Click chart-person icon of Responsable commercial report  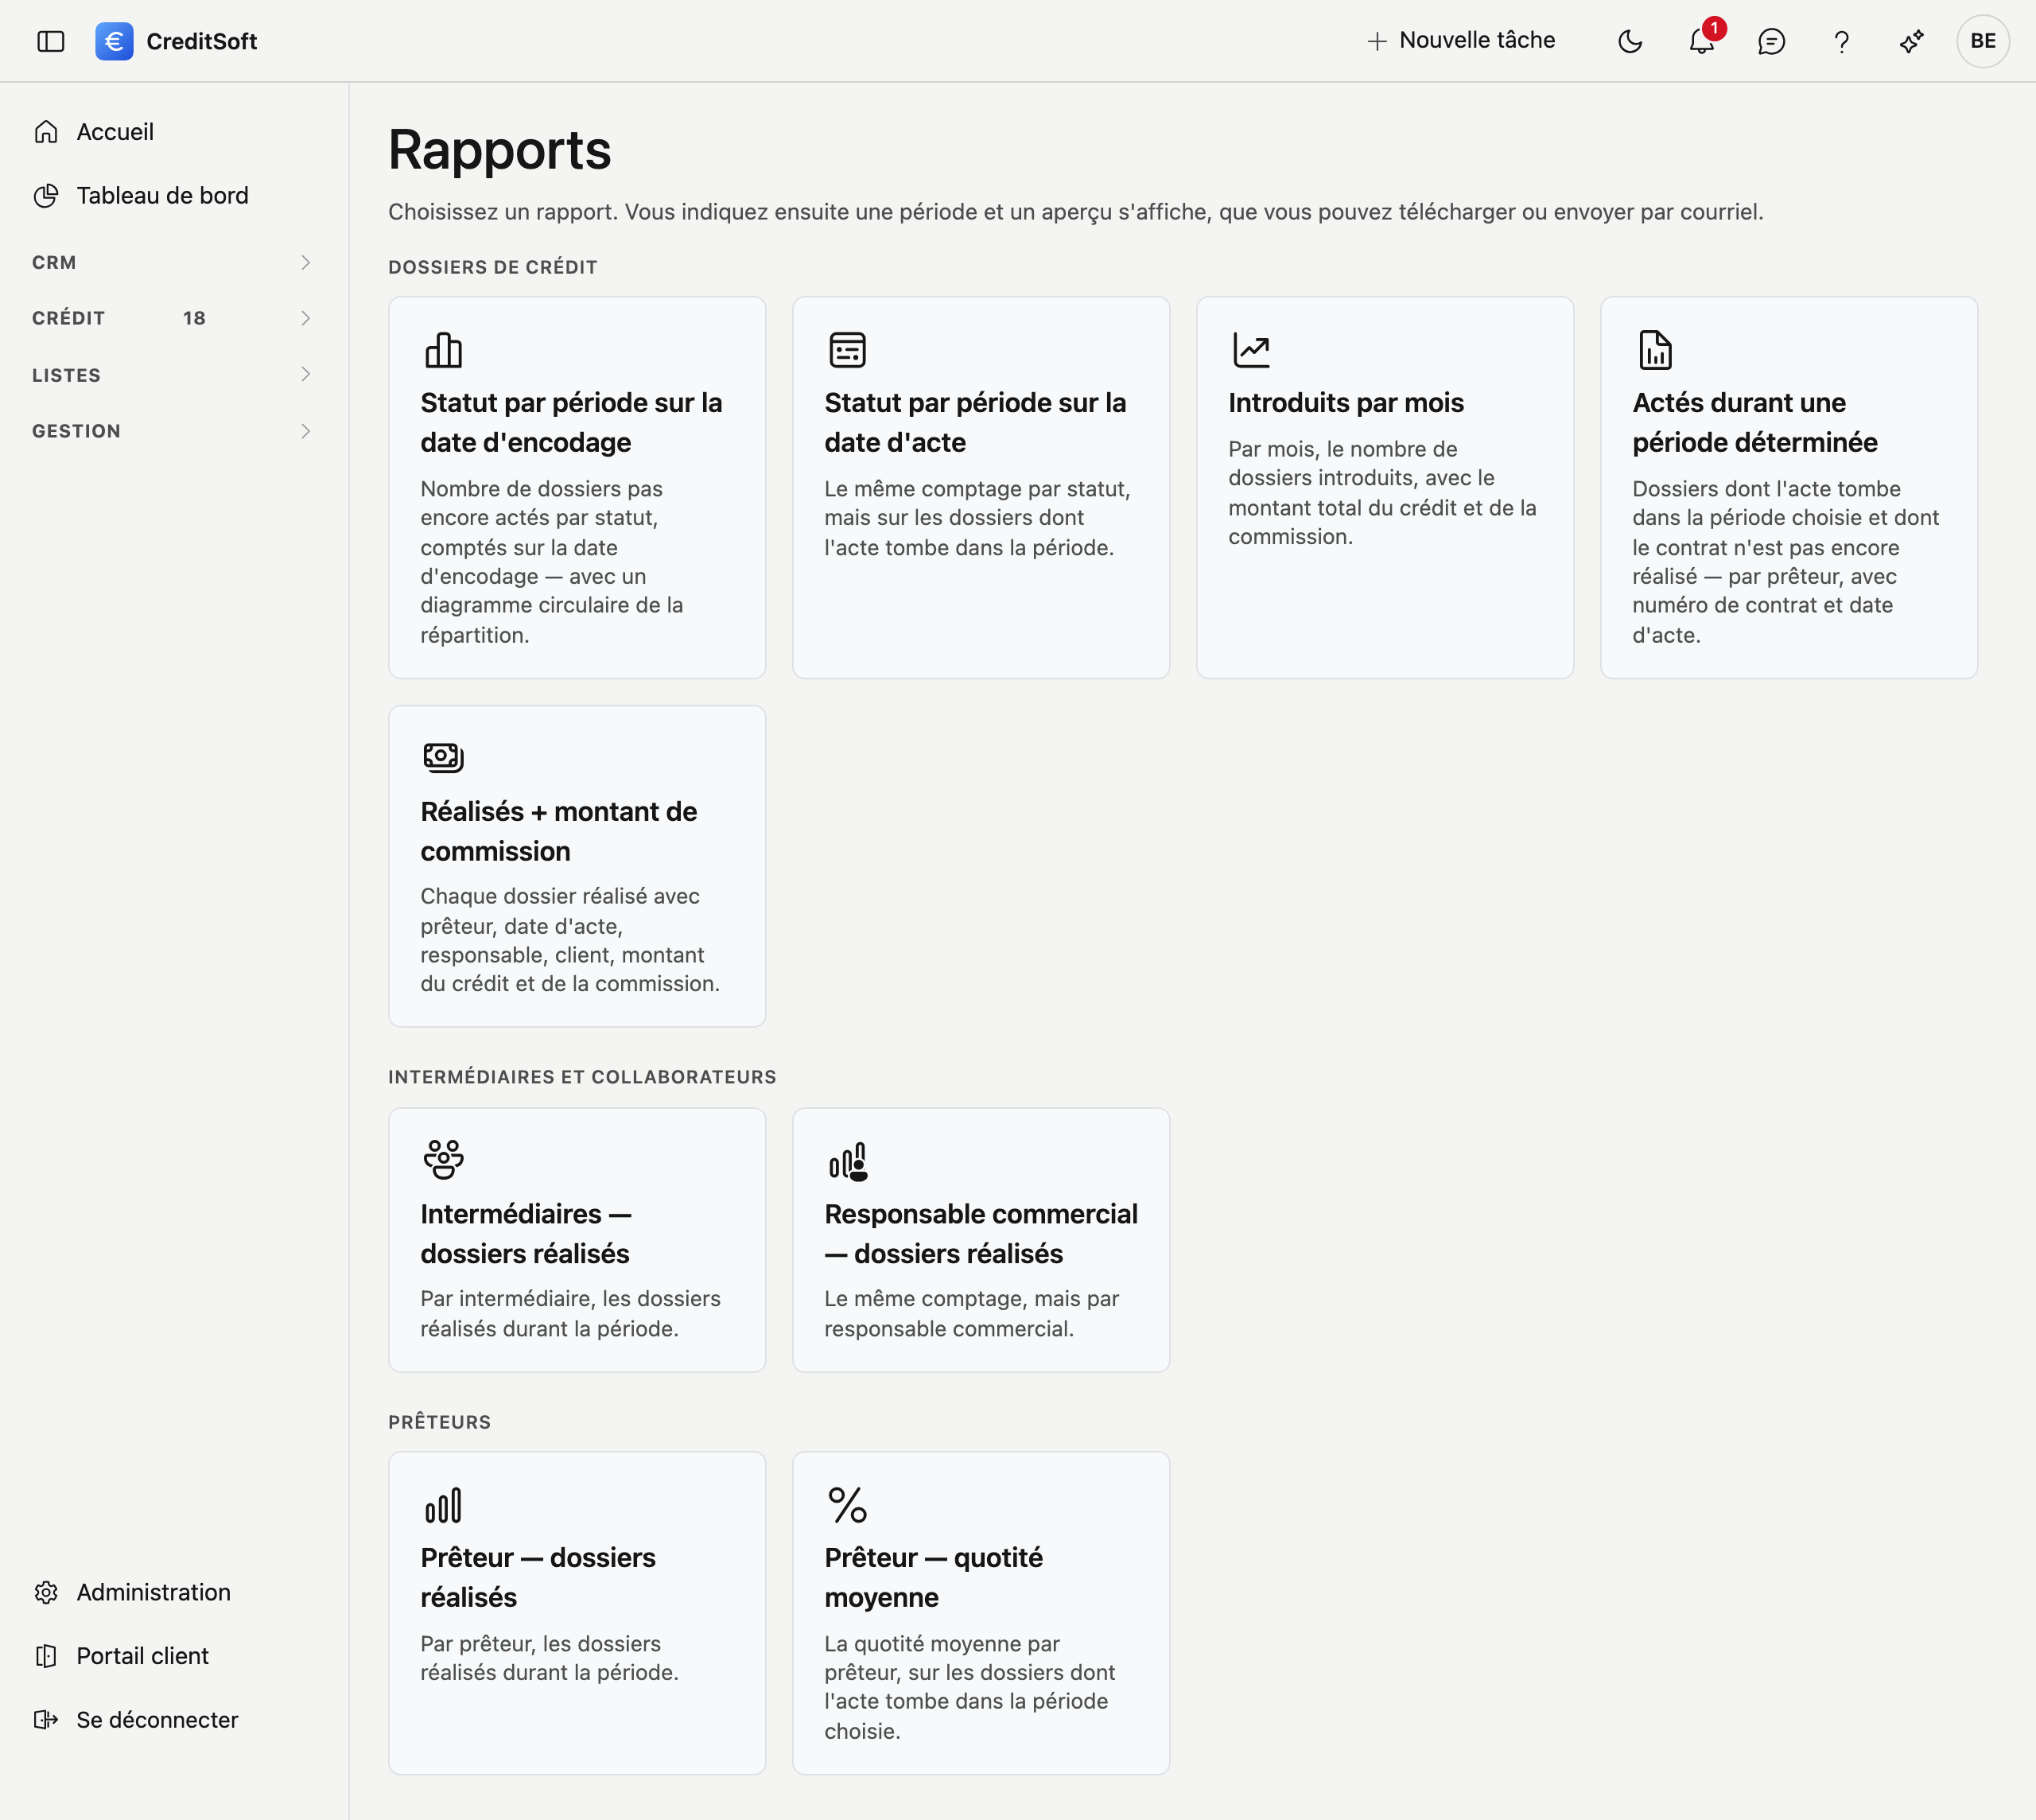click(848, 1162)
